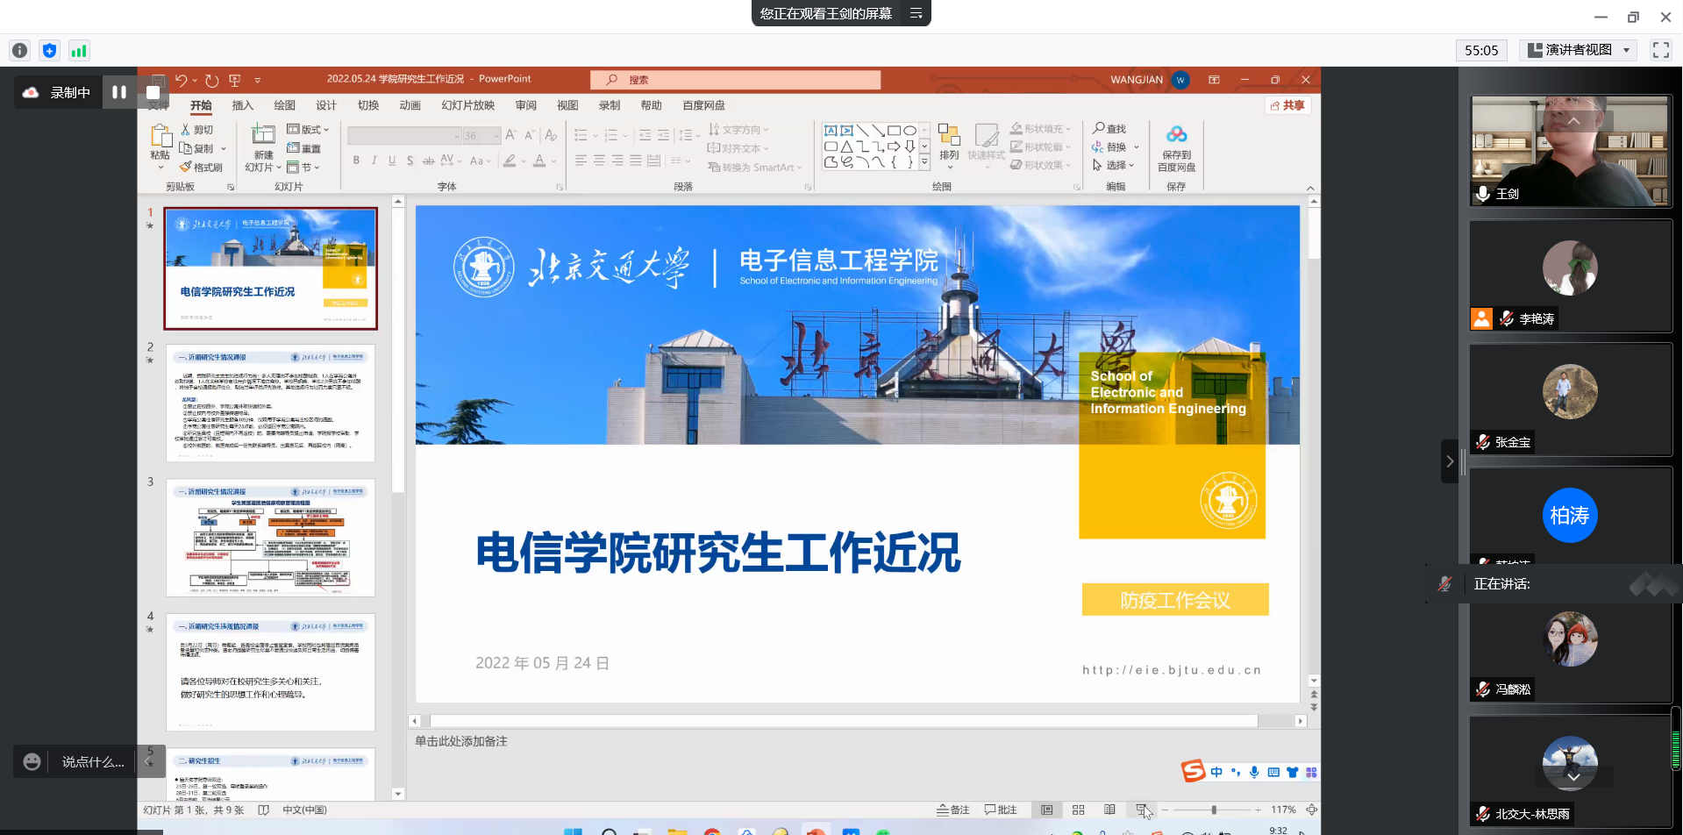Click the Format Painter (格式刷) icon
The image size is (1683, 835).
[x=186, y=167]
